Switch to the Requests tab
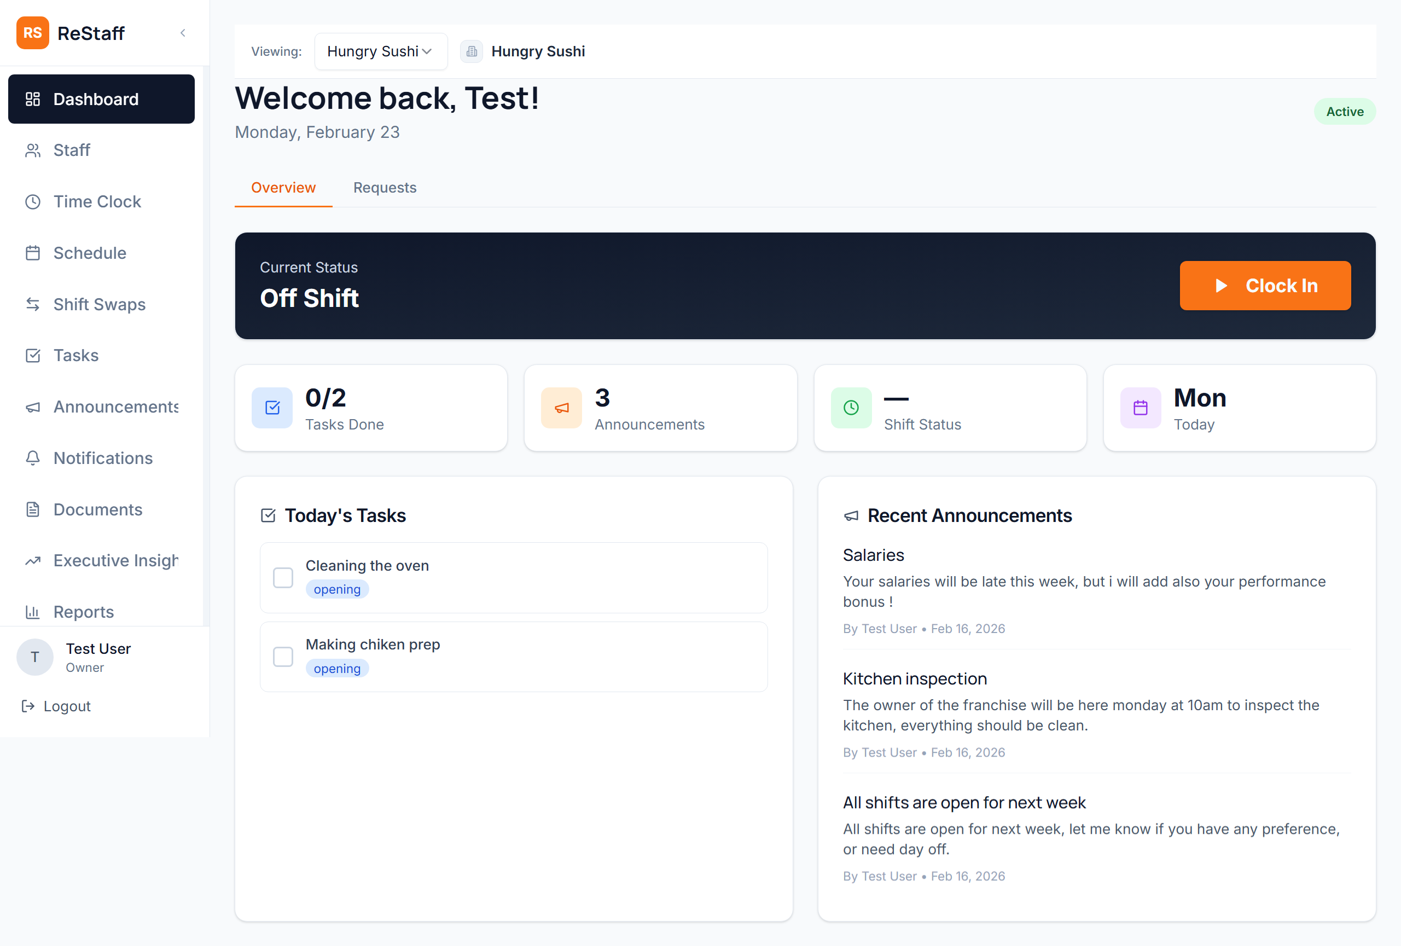1401x946 pixels. [385, 188]
